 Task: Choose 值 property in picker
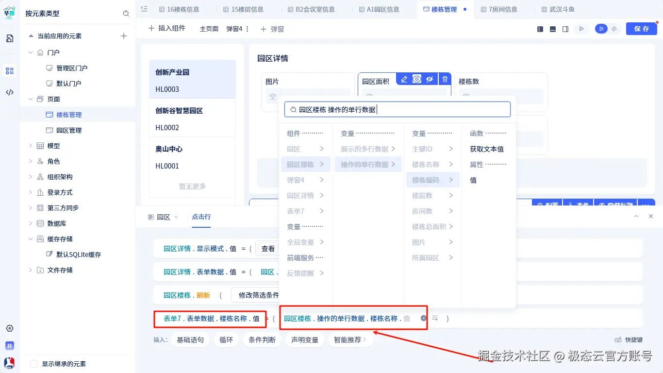click(x=473, y=180)
